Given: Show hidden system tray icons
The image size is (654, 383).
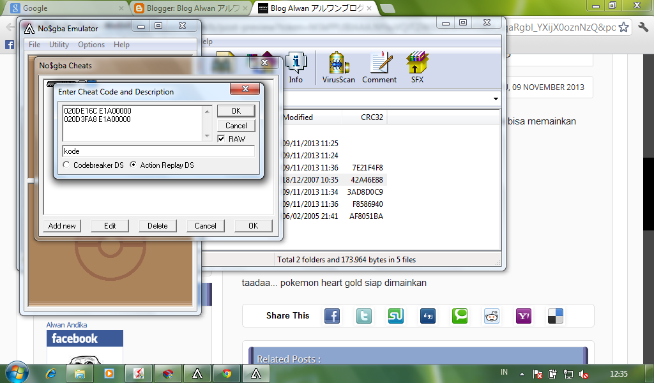Looking at the screenshot, I should click(522, 374).
